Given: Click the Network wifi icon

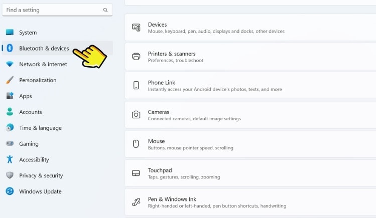Looking at the screenshot, I should coord(10,64).
